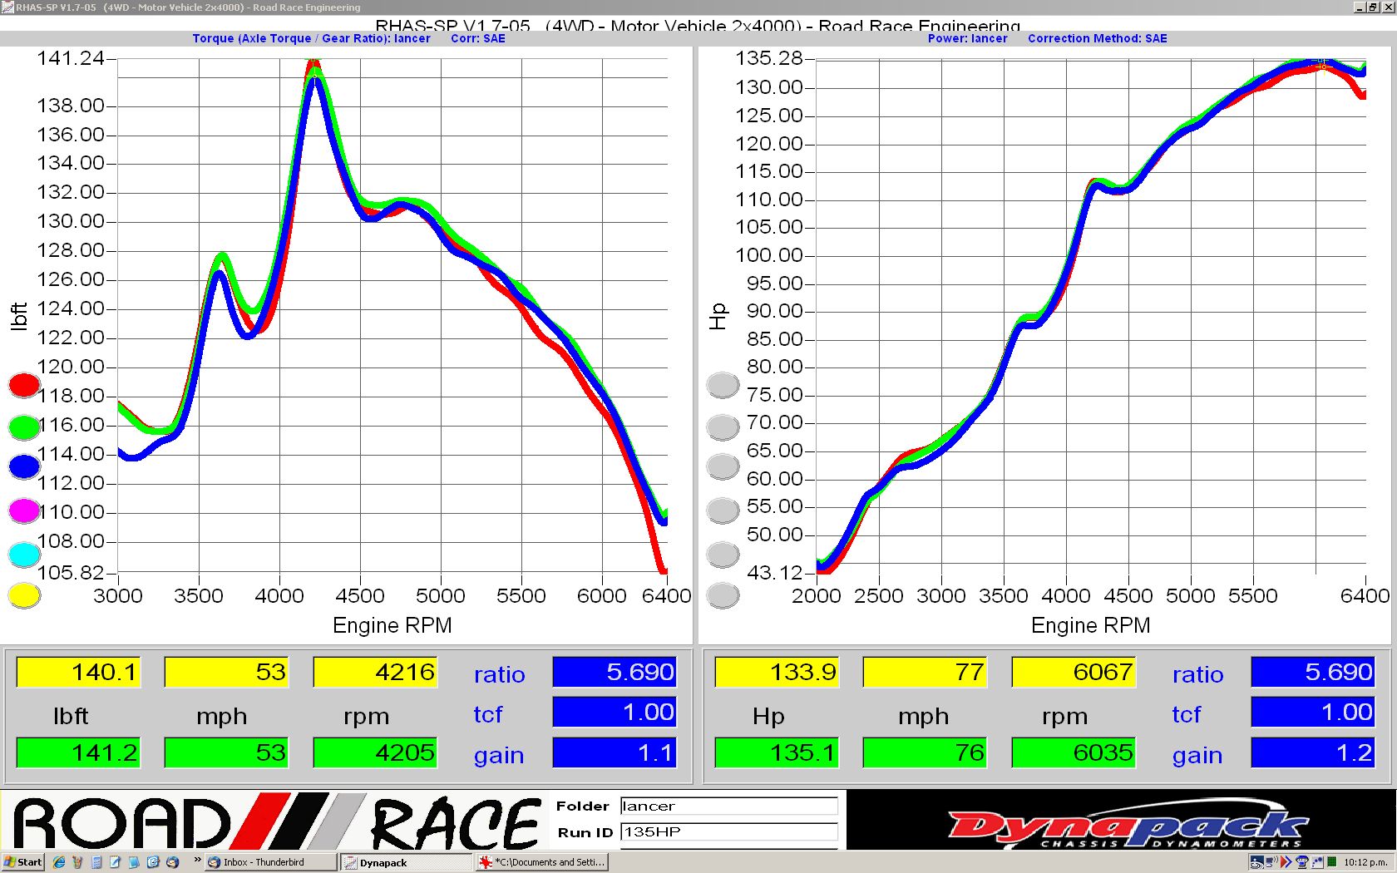The image size is (1397, 873).
Task: Click the Internet Explorer quick launch icon
Action: 59,862
